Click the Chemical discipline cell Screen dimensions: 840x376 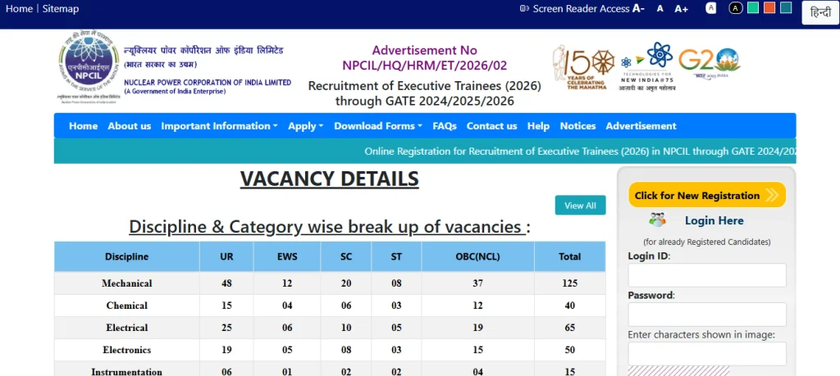[127, 306]
